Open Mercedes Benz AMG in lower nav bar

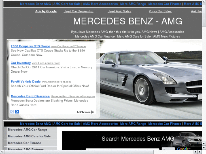click(x=35, y=124)
